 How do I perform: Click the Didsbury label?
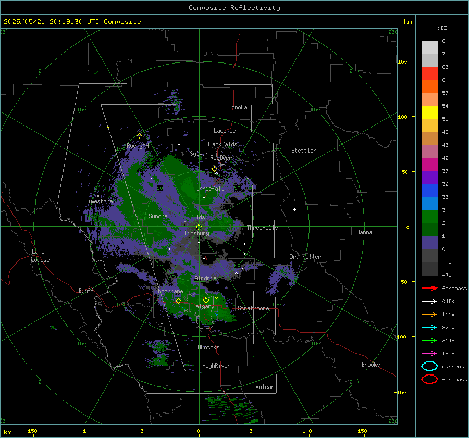pyautogui.click(x=197, y=233)
